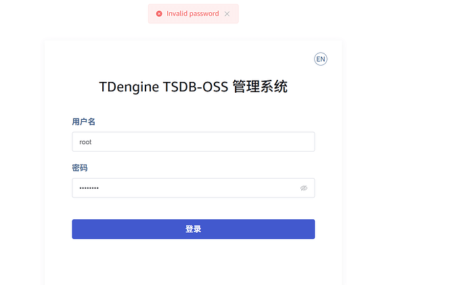Click the 密码 field label
Image resolution: width=467 pixels, height=285 pixels.
coord(80,168)
